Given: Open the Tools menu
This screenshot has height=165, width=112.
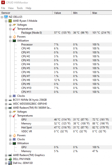Looking at the screenshot, I should (x=20, y=8).
